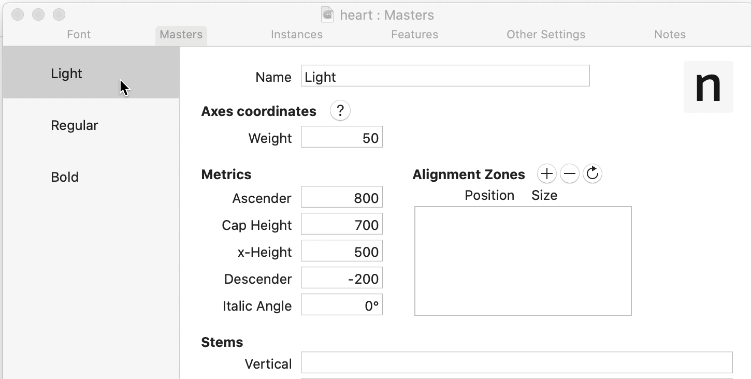Screen dimensions: 751x379
Task: Click the Ascender metric field
Action: 342,198
